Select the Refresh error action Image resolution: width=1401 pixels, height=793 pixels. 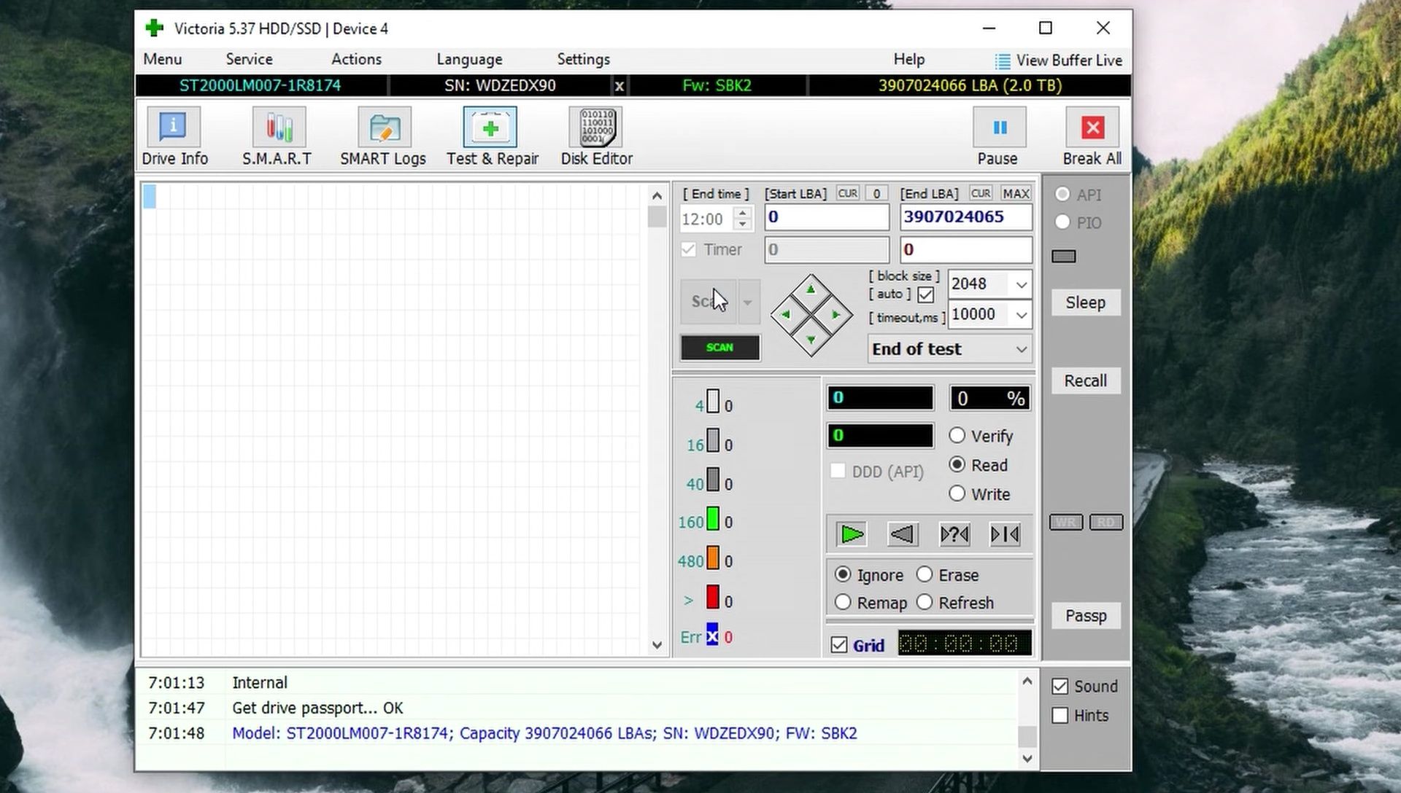pyautogui.click(x=925, y=602)
